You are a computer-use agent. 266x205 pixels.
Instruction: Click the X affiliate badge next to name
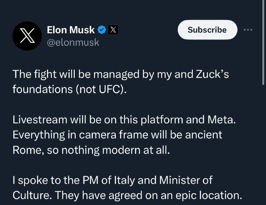pos(113,30)
